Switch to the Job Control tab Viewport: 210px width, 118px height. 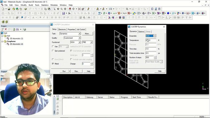pyautogui.click(x=81, y=29)
